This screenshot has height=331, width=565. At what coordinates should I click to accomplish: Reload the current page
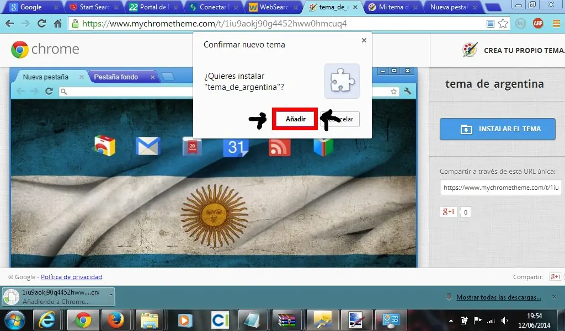click(41, 24)
